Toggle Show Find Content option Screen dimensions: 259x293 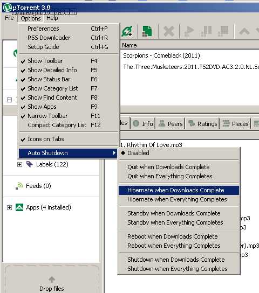coord(69,97)
